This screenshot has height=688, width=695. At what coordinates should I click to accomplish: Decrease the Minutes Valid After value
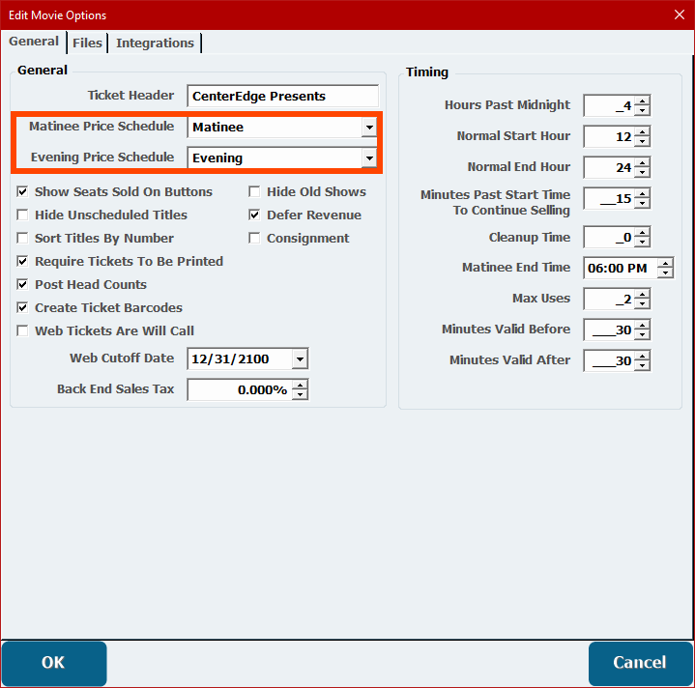pyautogui.click(x=643, y=365)
